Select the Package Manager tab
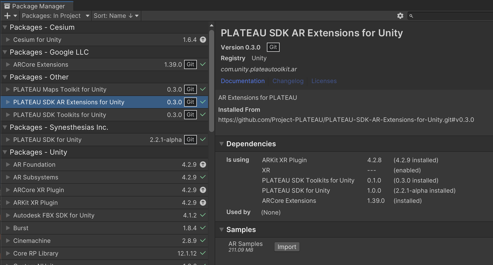493x265 pixels. point(37,6)
